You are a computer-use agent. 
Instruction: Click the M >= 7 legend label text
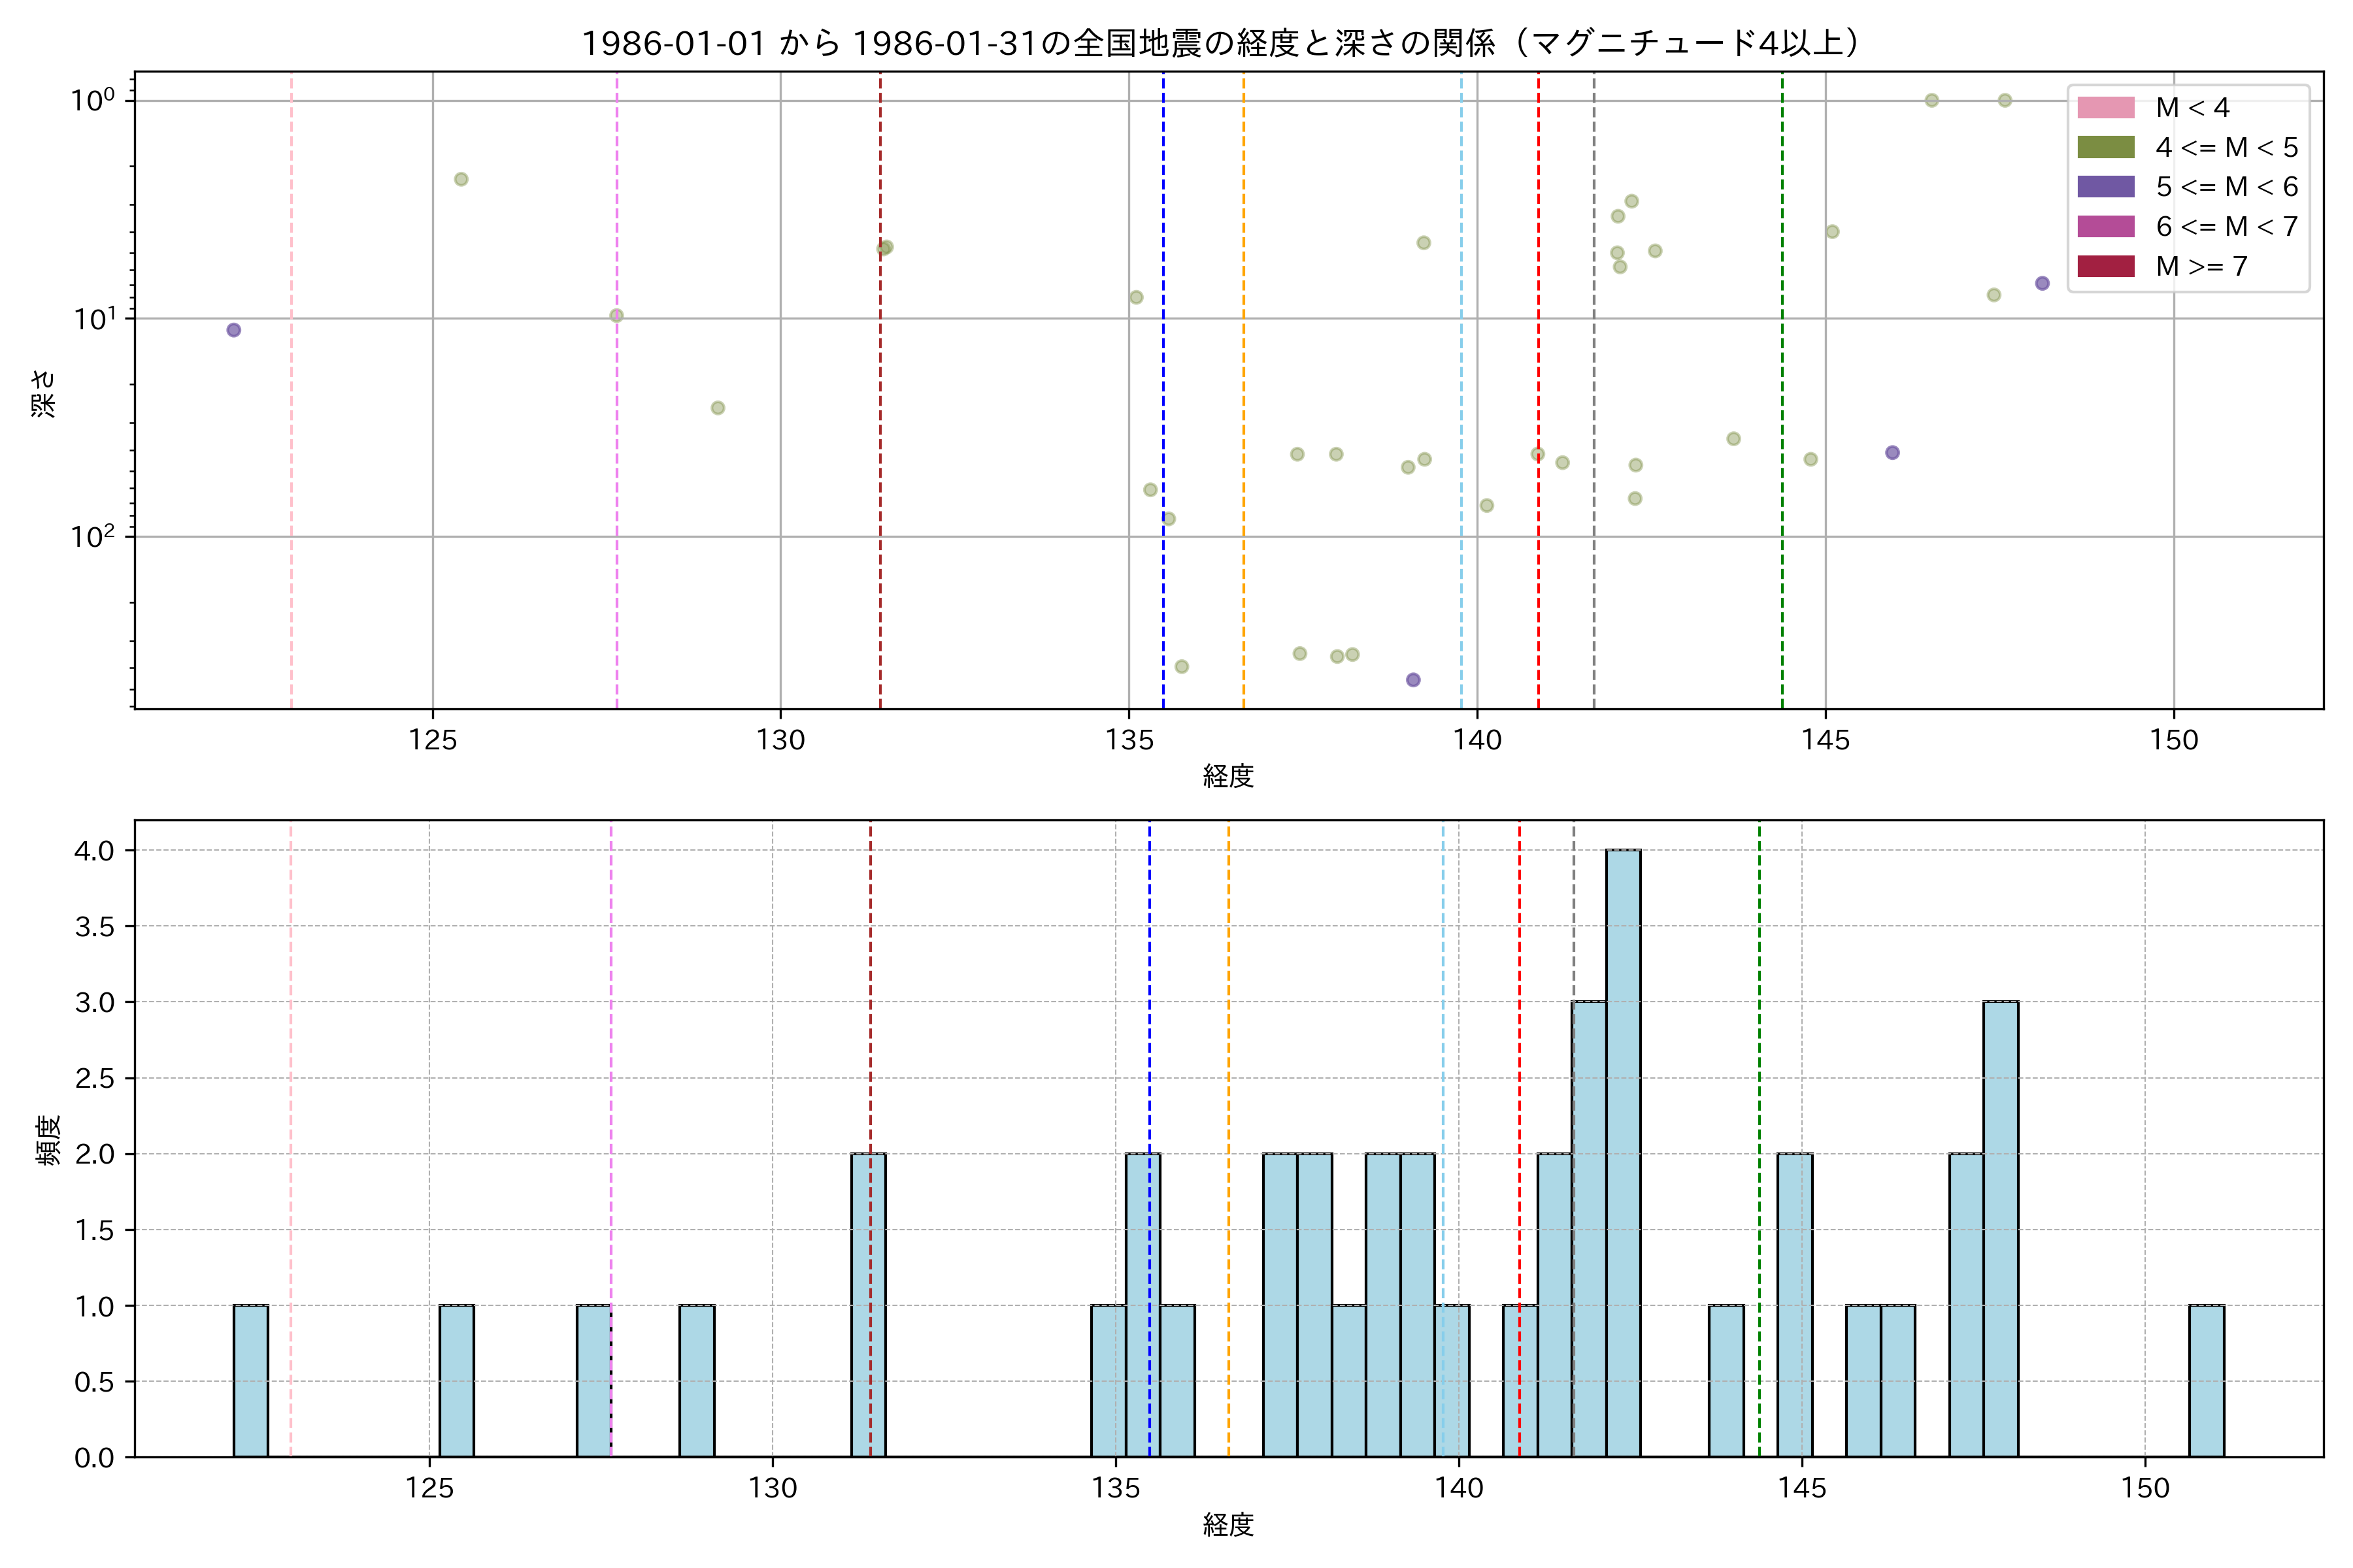coord(2201,267)
